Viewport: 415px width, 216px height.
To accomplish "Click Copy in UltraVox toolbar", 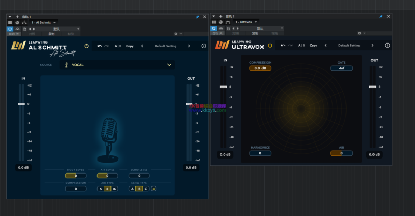I will point(313,46).
